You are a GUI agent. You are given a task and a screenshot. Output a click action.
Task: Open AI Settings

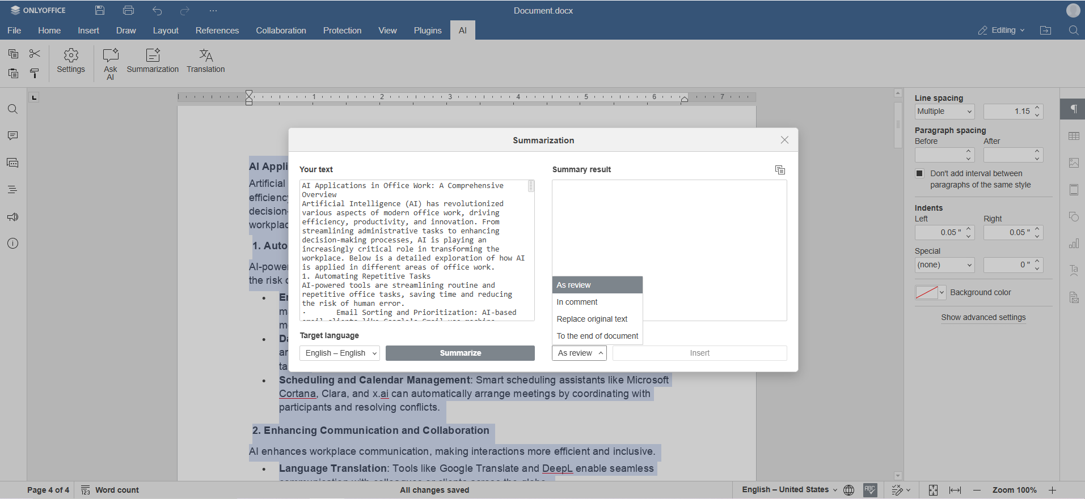pyautogui.click(x=71, y=61)
